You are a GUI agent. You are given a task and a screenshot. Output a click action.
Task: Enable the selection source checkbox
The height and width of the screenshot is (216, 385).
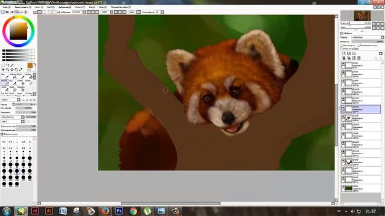[x=342, y=49]
